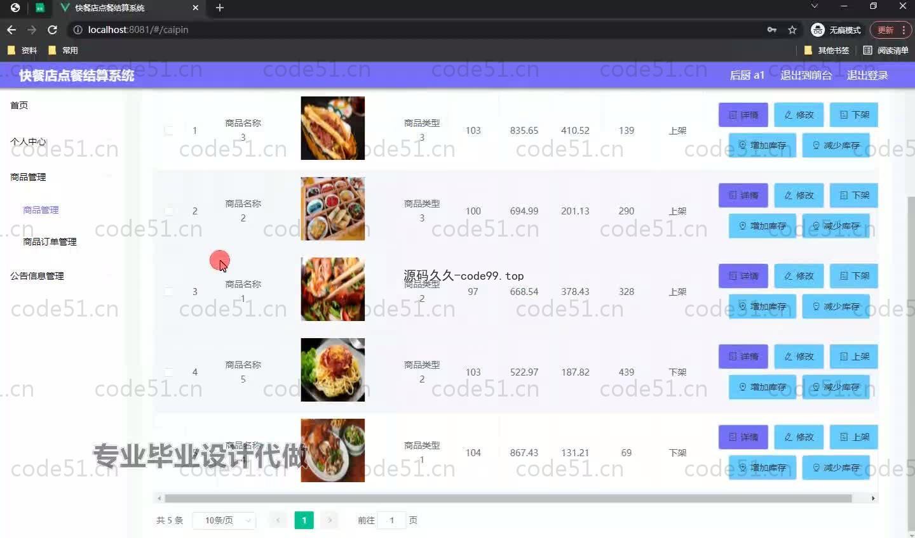Select the checkbox for row 4
This screenshot has width=915, height=538.
click(168, 372)
